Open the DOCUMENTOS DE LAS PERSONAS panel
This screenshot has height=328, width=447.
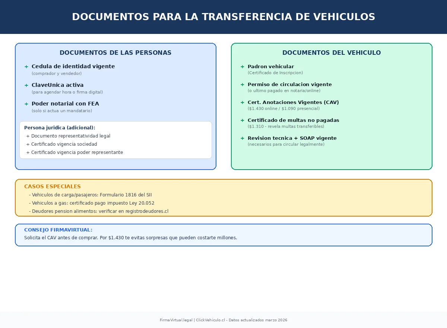point(115,53)
